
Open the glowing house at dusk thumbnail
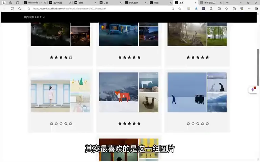tap(80, 36)
